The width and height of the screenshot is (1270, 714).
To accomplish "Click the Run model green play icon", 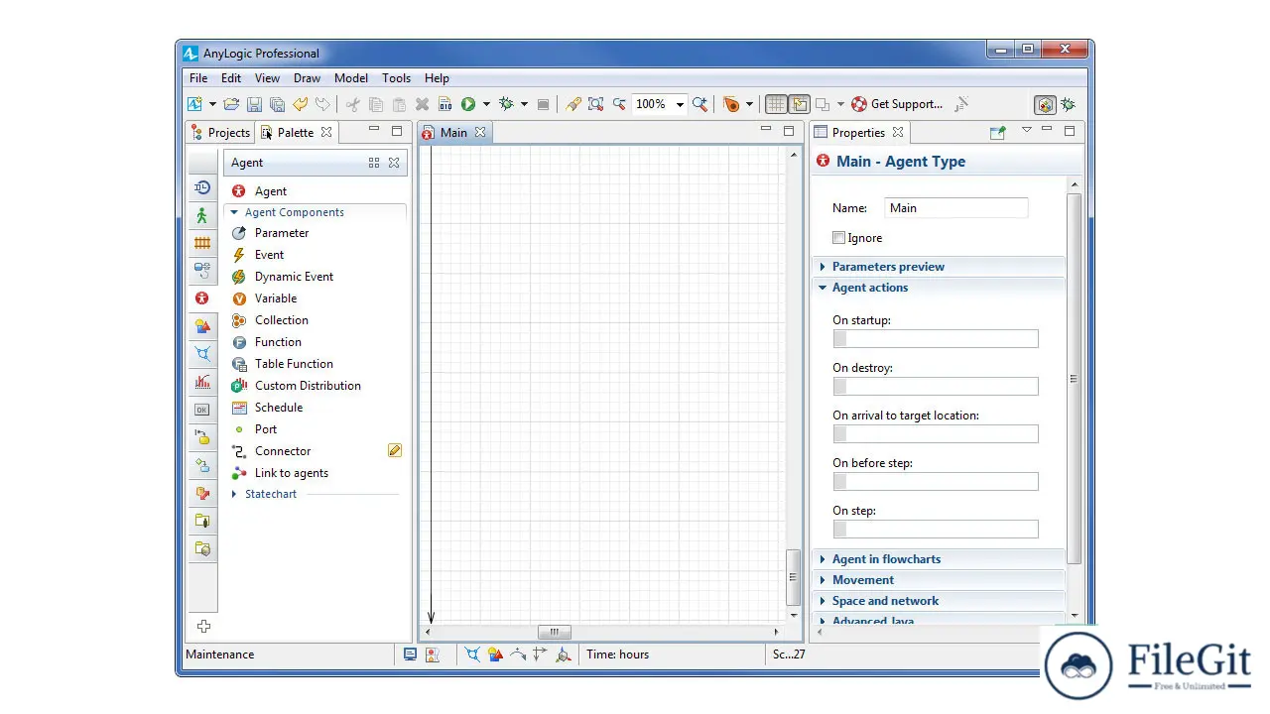I will [468, 104].
